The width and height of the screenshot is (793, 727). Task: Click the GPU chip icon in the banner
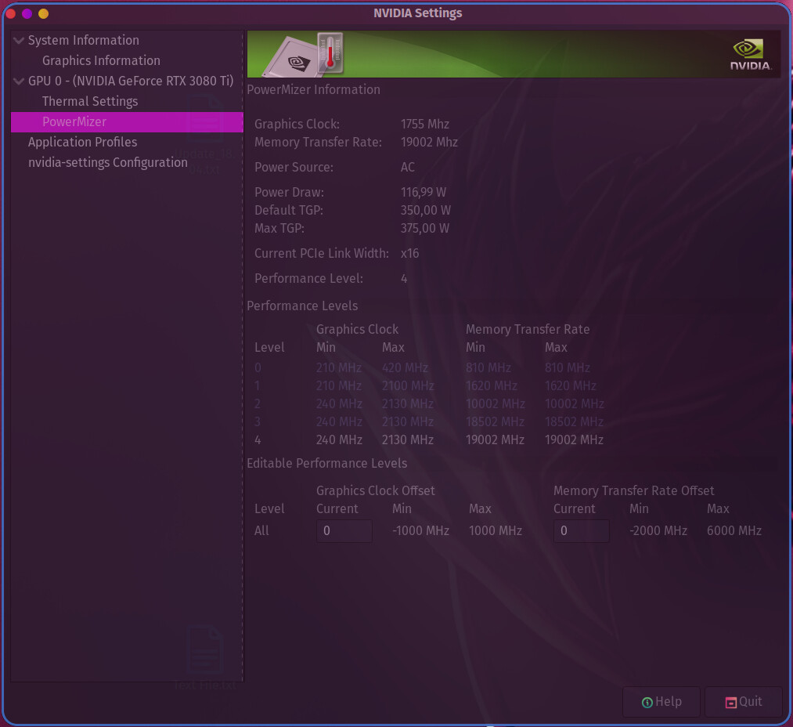(x=292, y=57)
